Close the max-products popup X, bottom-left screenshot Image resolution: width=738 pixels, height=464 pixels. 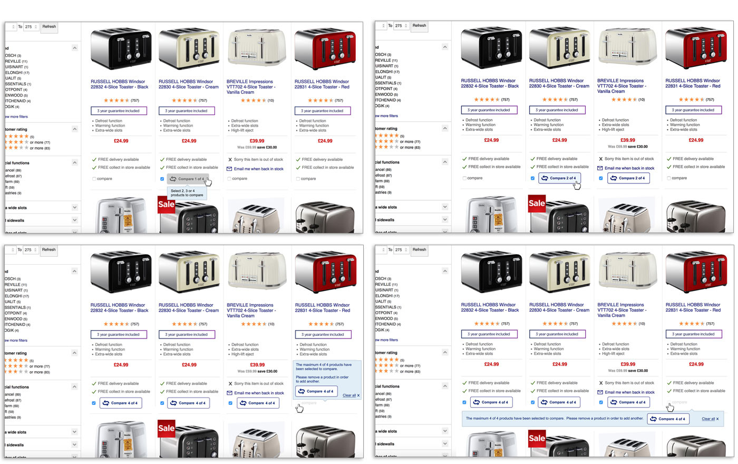point(358,395)
